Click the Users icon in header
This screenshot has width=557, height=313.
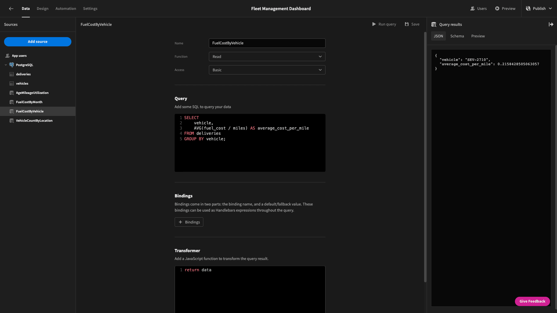(472, 9)
